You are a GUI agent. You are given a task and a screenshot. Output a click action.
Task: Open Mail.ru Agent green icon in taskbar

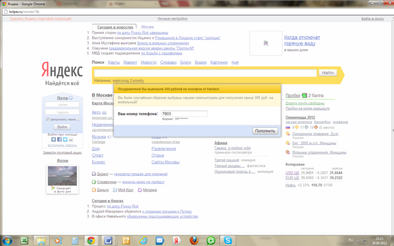pos(211,241)
